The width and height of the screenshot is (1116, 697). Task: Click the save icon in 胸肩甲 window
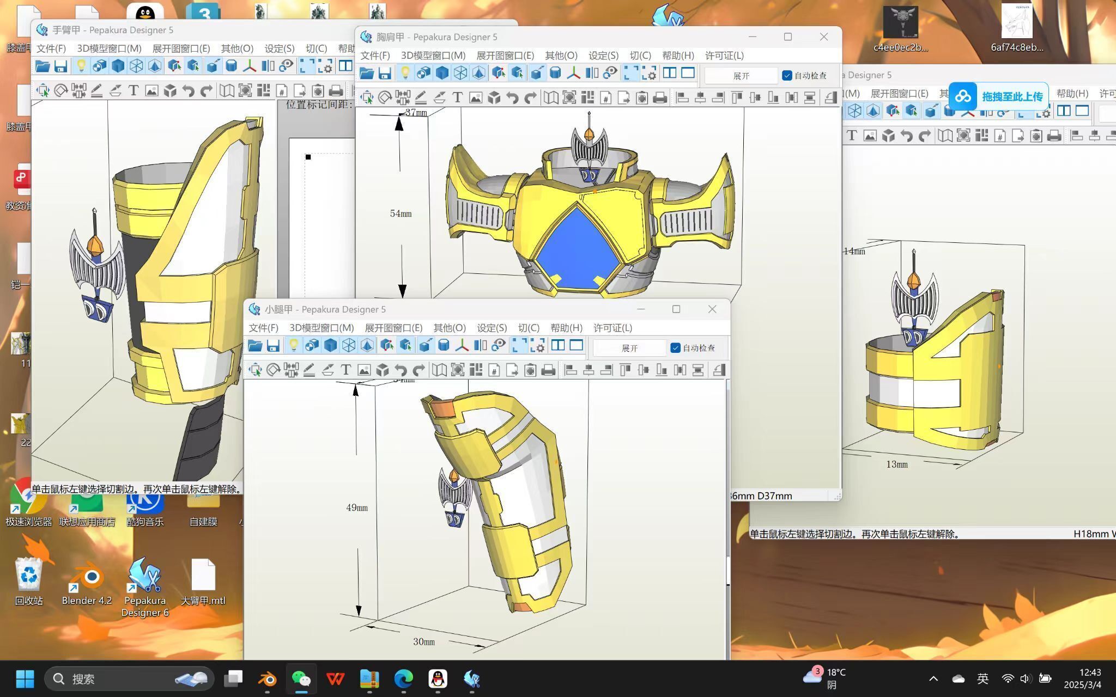coord(385,73)
